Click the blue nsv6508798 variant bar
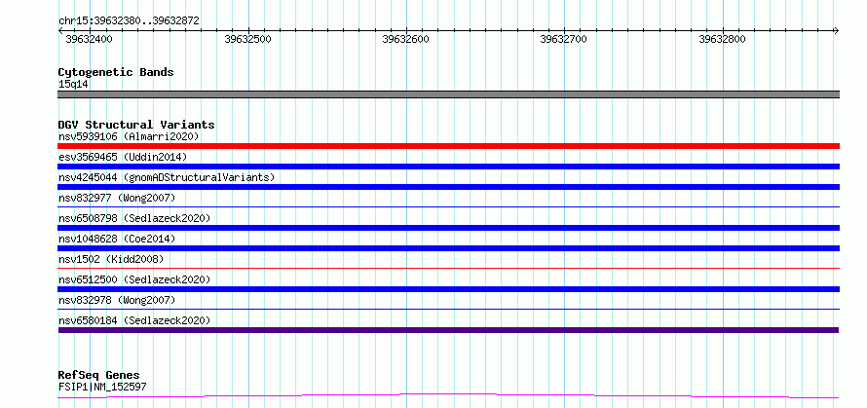Image resolution: width=867 pixels, height=408 pixels. (448, 228)
